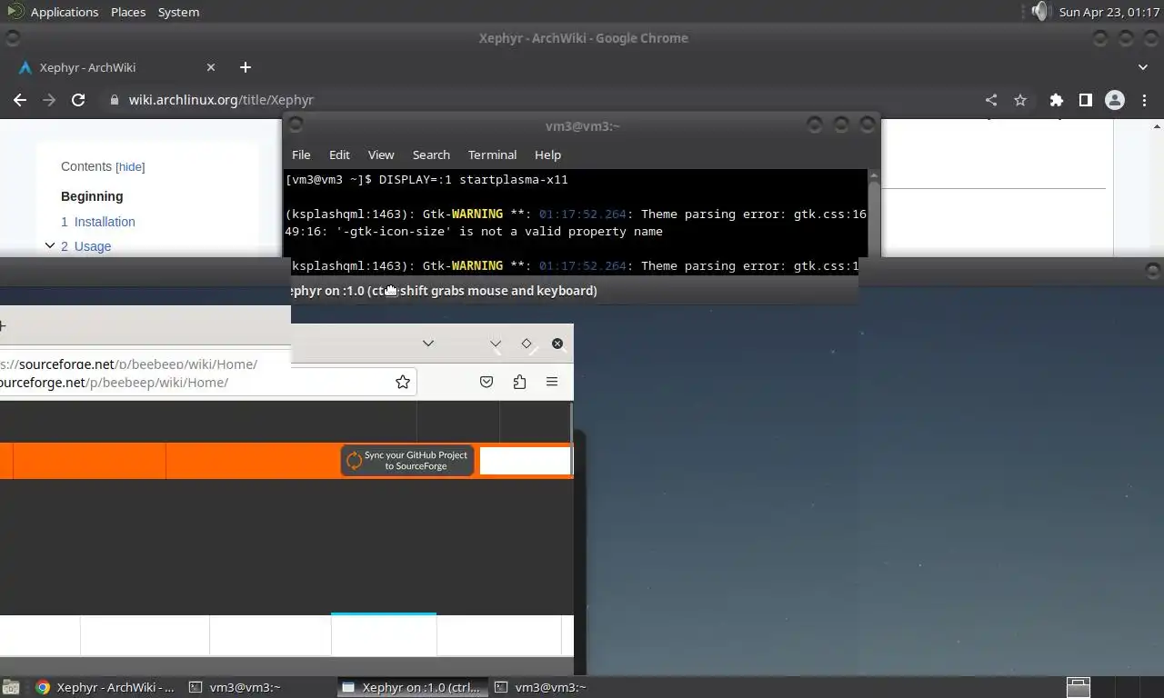Open Chrome's tab search dropdown
Viewport: 1164px width, 698px height.
(x=1143, y=67)
